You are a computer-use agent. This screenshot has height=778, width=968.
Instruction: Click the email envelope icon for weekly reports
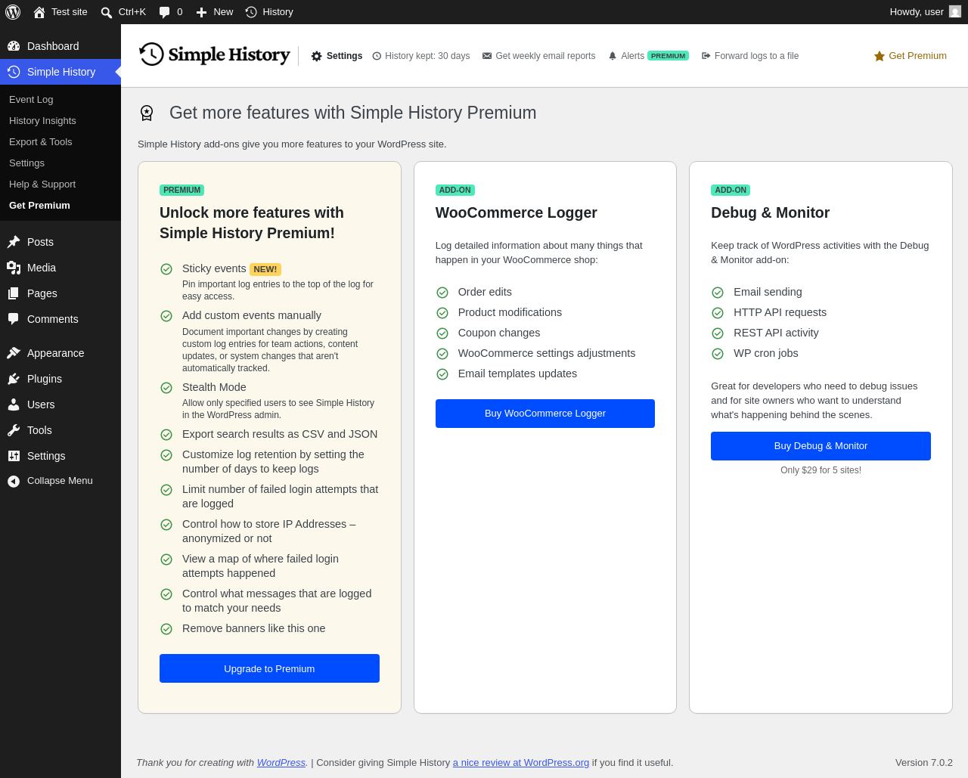(487, 56)
